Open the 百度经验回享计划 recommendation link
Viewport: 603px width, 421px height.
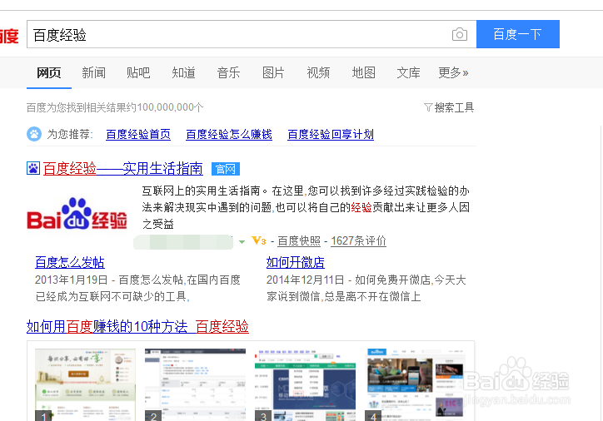(331, 135)
